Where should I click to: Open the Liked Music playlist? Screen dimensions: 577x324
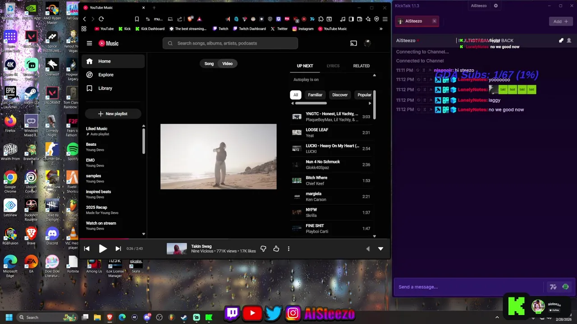pyautogui.click(x=113, y=131)
